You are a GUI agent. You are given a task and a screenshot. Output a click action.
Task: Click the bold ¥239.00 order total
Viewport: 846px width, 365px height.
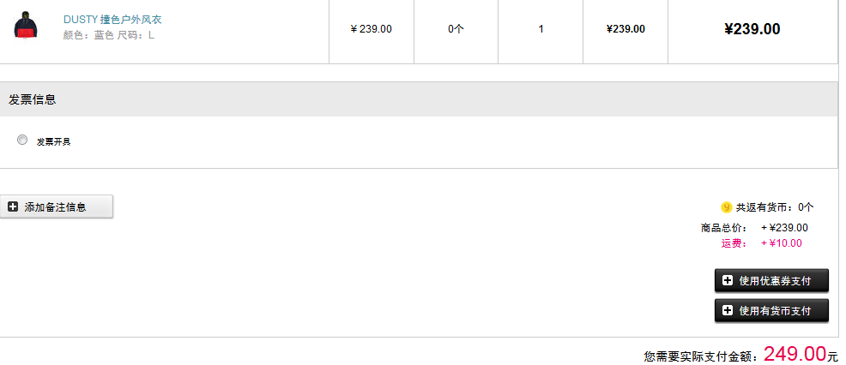[x=752, y=29]
